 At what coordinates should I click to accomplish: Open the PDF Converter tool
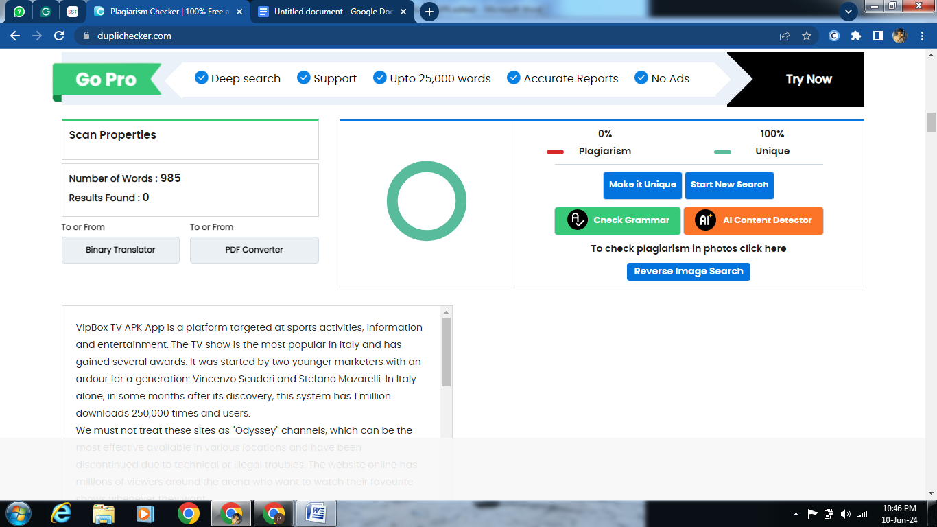pos(254,250)
